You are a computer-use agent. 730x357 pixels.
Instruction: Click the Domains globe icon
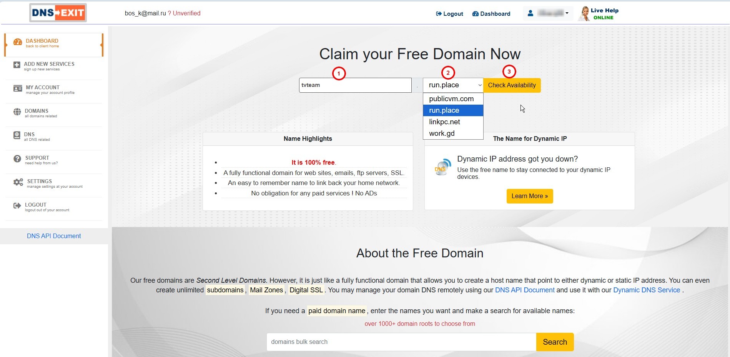(x=17, y=112)
